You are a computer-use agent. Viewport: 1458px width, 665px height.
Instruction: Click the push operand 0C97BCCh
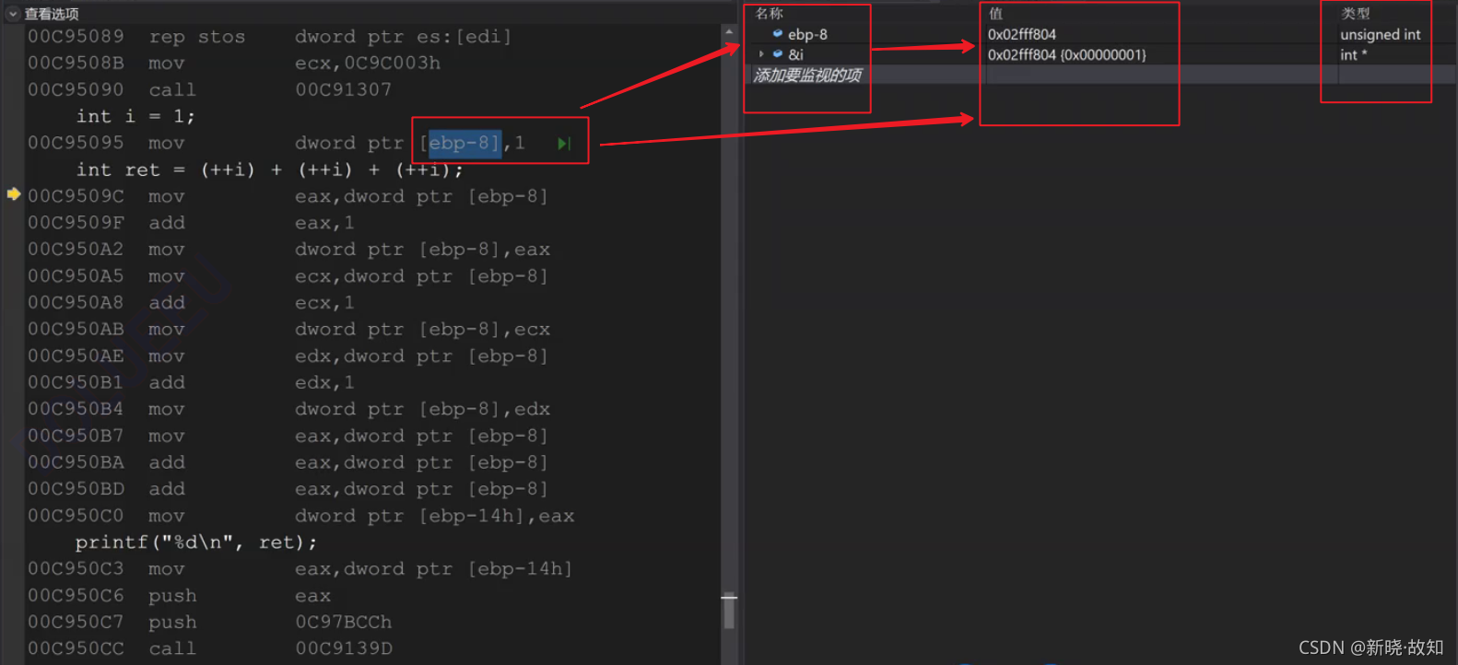click(x=344, y=623)
